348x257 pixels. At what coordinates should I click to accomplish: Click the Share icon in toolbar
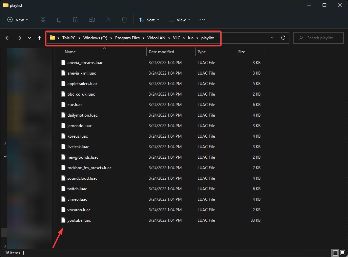pyautogui.click(x=108, y=20)
